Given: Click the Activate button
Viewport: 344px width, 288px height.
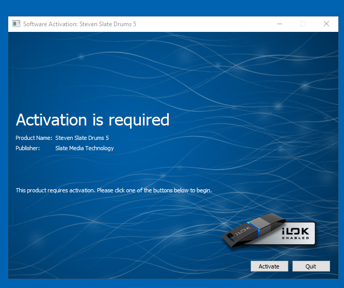Looking at the screenshot, I should 269,266.
